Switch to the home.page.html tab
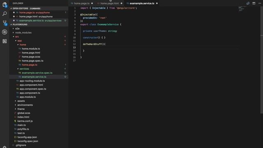Viewport: 263px width, 148px height. click(x=109, y=3)
